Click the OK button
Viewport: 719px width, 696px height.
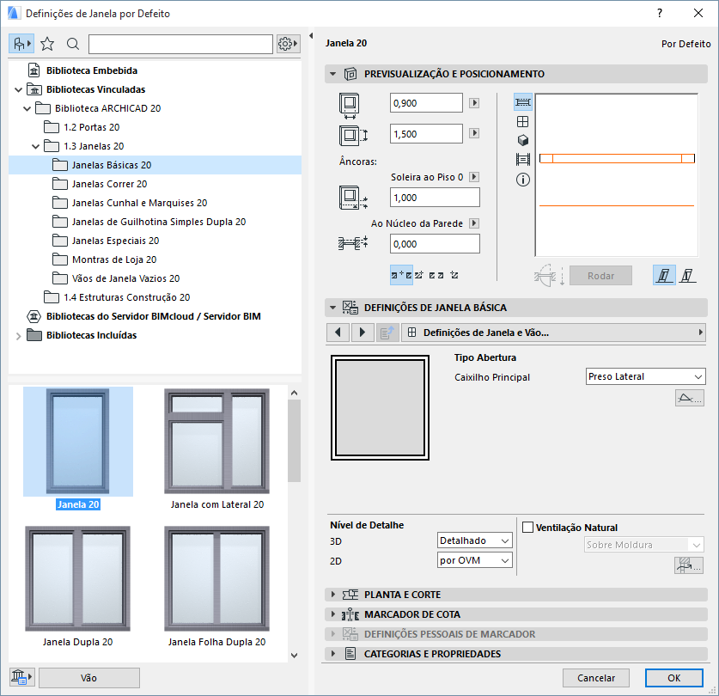coord(673,678)
